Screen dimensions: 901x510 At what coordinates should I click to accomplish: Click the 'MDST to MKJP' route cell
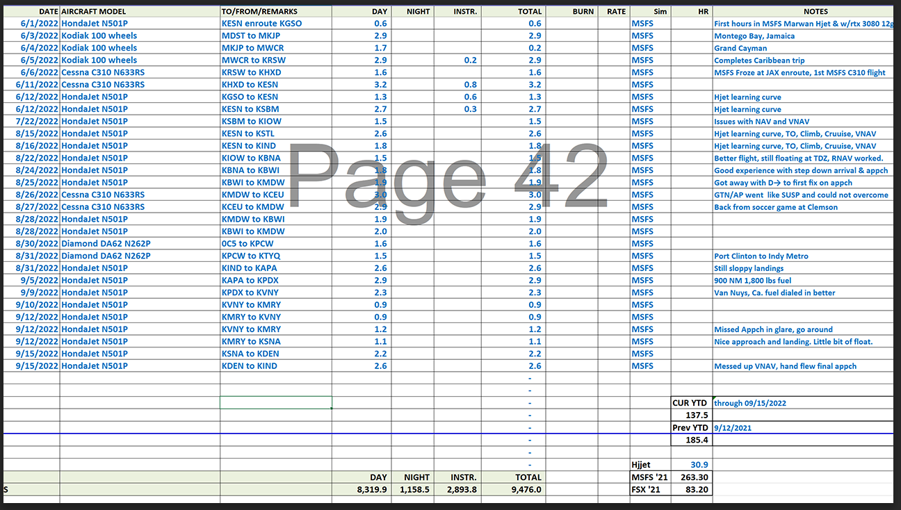point(276,35)
